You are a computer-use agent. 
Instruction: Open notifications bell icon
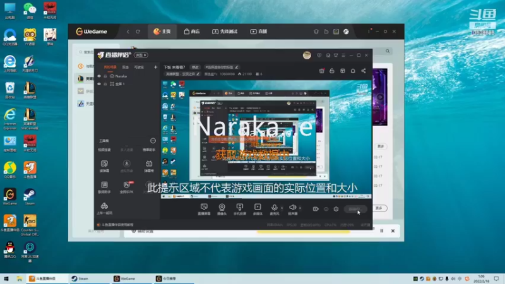coord(353,71)
